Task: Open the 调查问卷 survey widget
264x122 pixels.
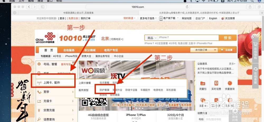Action: point(234,116)
